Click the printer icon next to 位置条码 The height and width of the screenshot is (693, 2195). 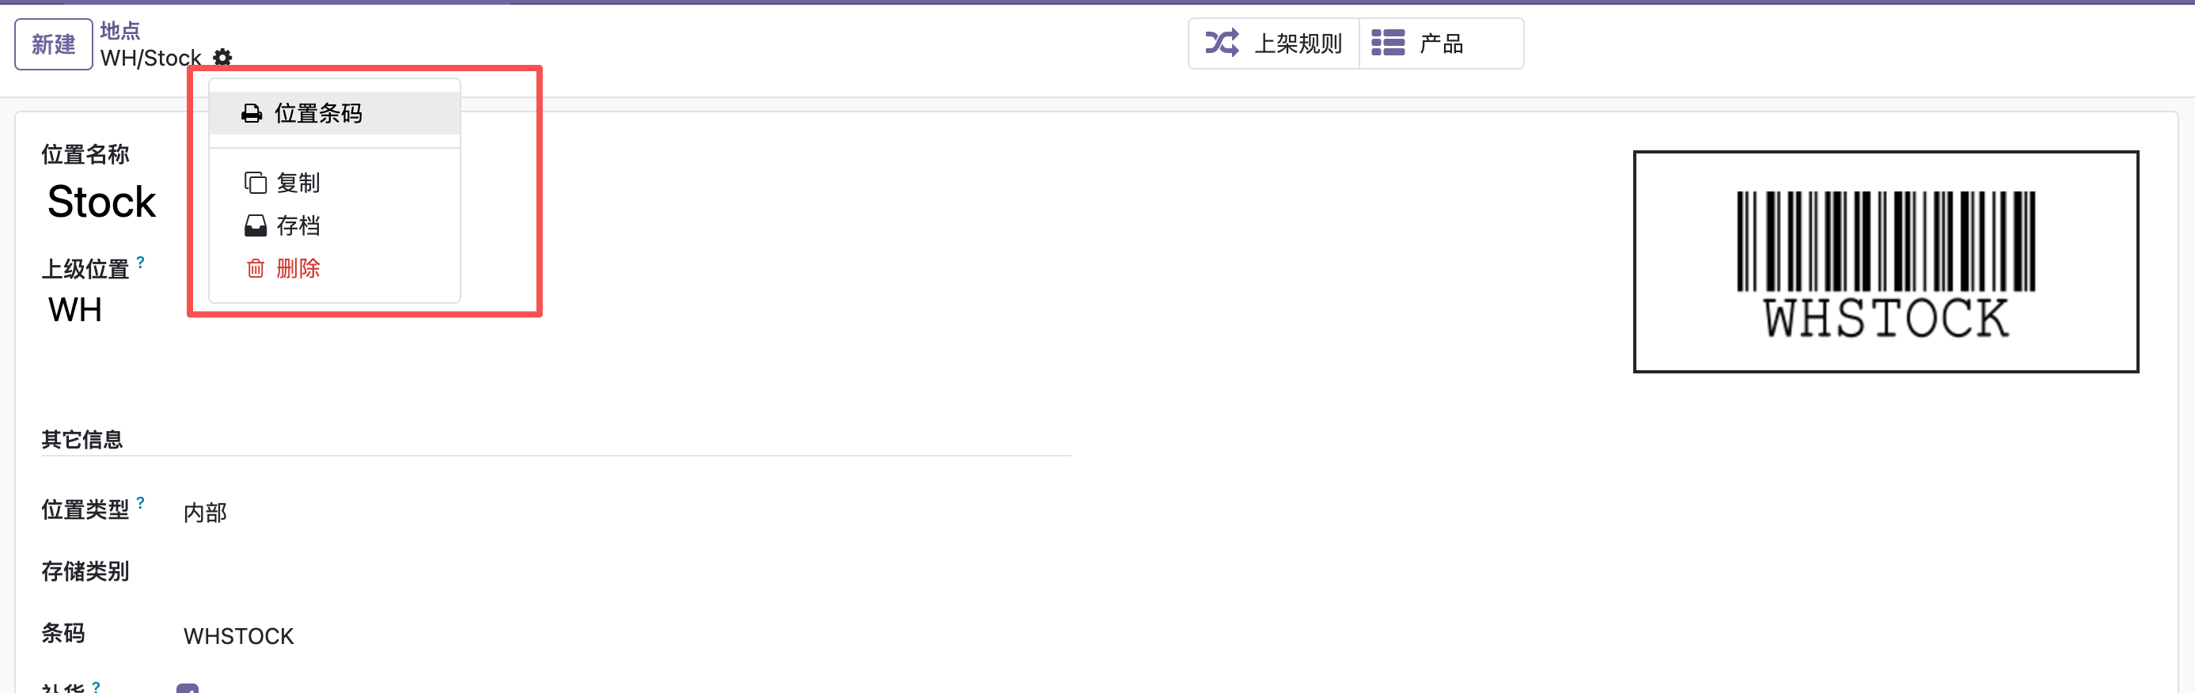(252, 113)
